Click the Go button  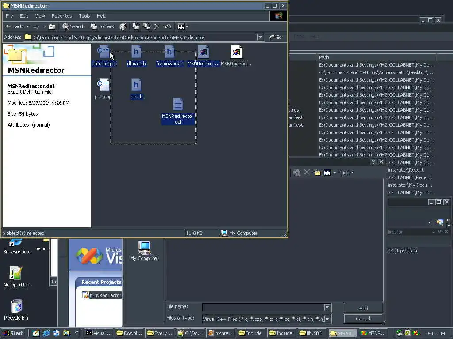(x=275, y=37)
